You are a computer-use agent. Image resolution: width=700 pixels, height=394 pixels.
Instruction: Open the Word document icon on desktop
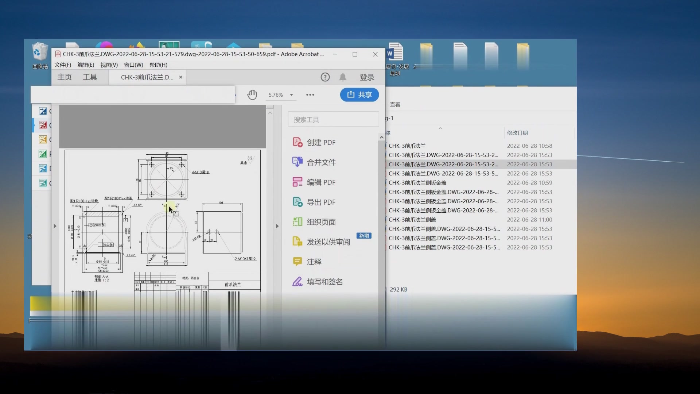pyautogui.click(x=396, y=59)
